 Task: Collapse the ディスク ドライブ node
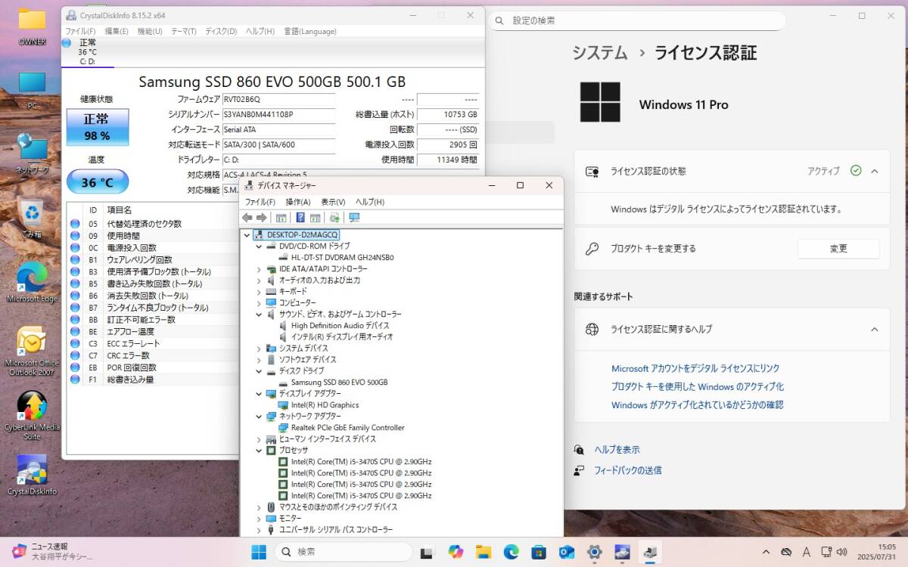pyautogui.click(x=259, y=371)
